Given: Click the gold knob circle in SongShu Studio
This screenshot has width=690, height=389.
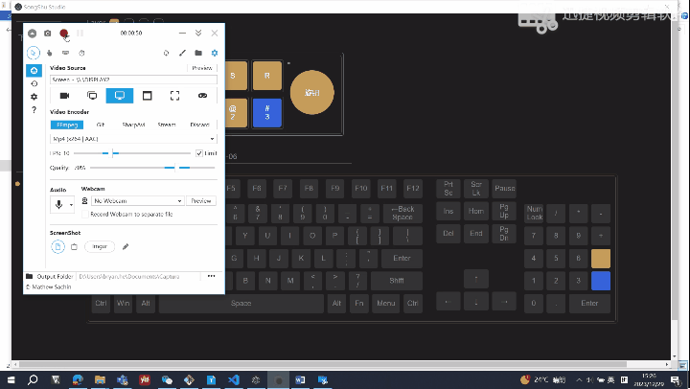Looking at the screenshot, I should click(x=312, y=92).
